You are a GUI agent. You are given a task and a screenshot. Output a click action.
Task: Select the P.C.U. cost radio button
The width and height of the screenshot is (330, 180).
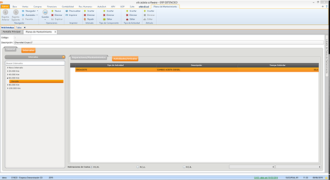pos(138,167)
